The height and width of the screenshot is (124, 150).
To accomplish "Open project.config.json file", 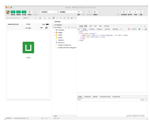I will click(x=64, y=45).
